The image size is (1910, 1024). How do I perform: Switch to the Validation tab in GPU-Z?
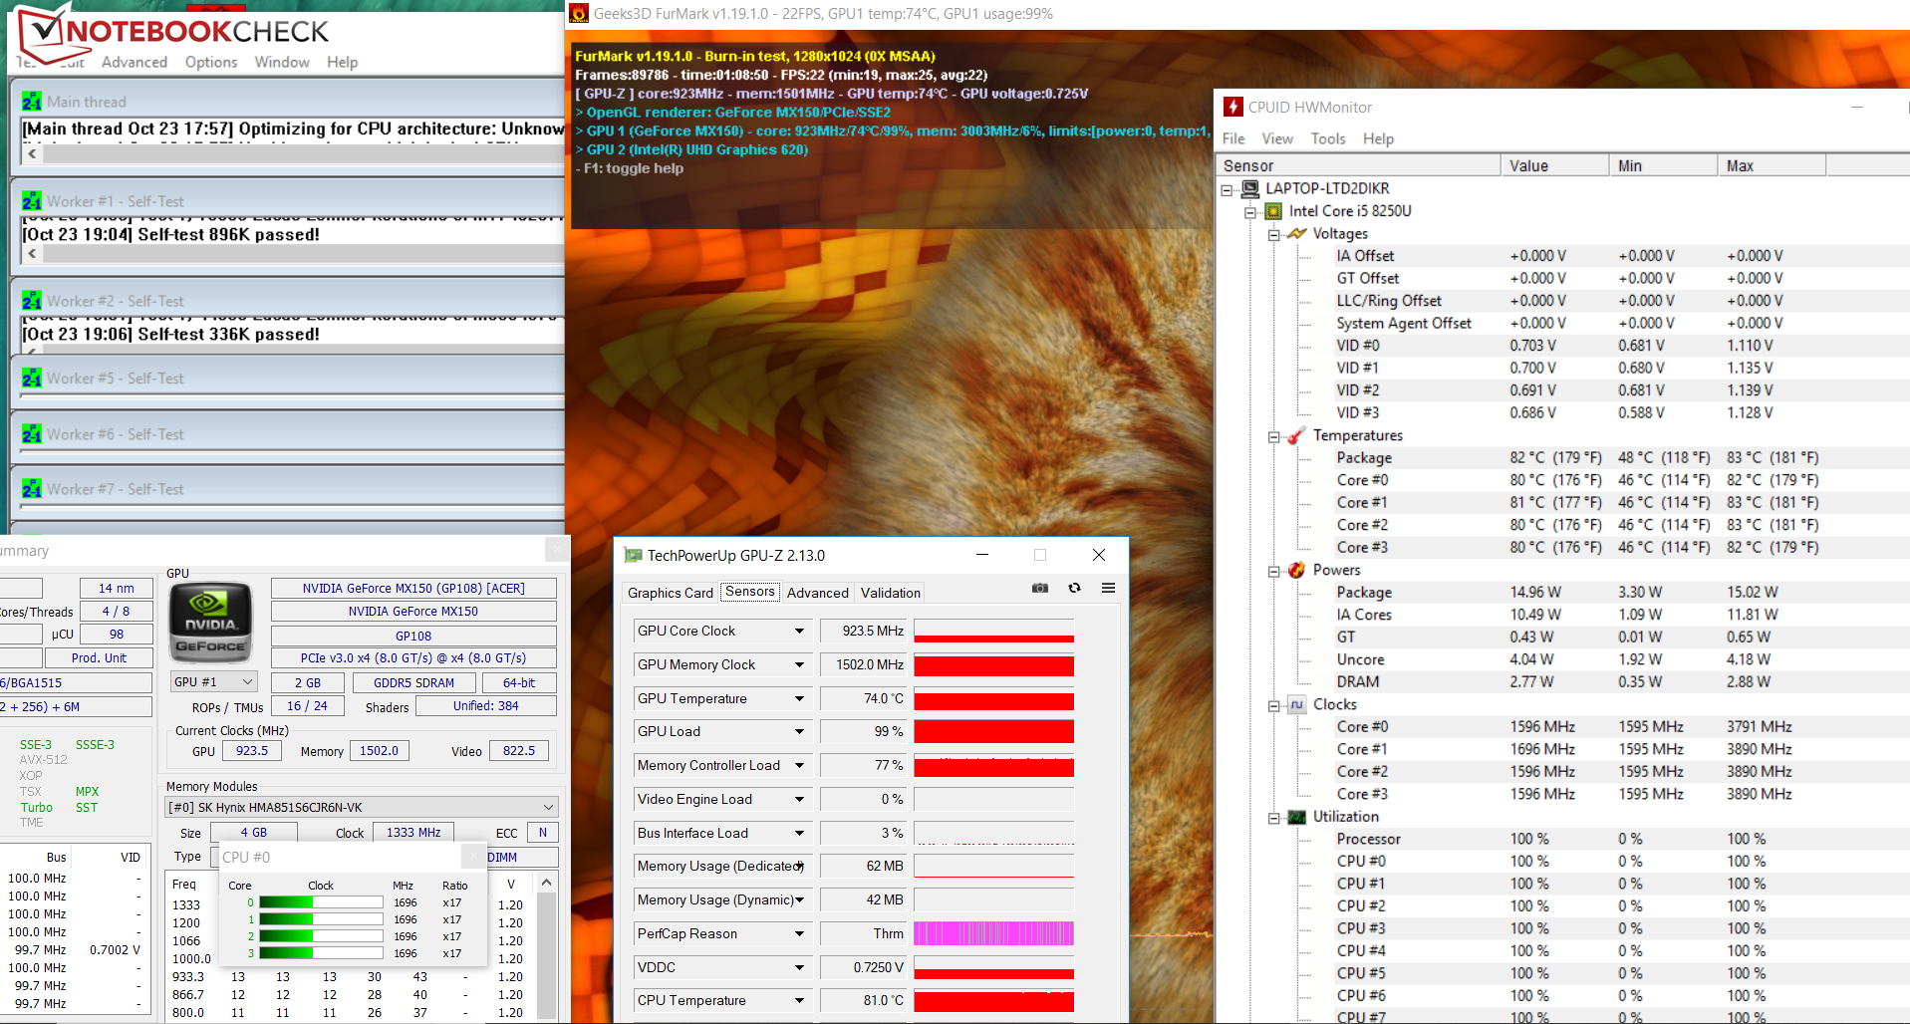(x=891, y=593)
